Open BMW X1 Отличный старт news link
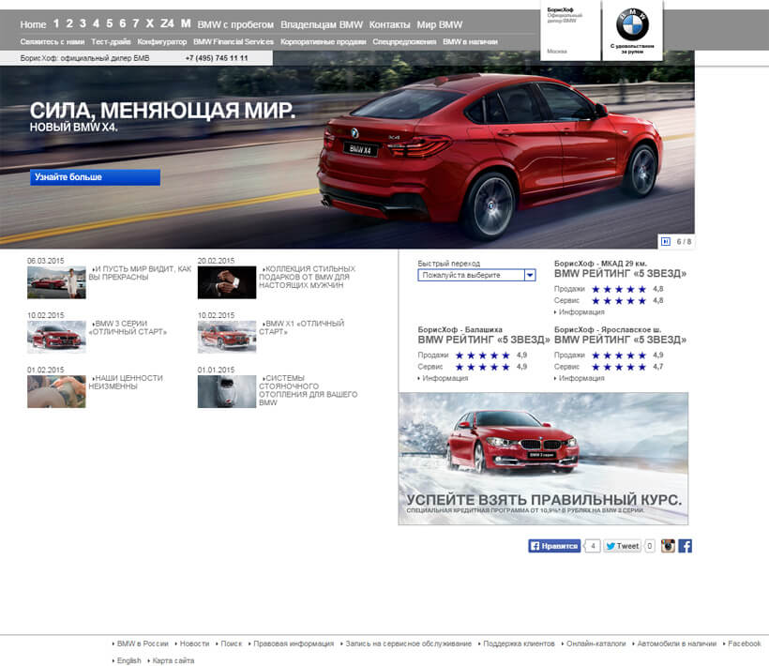Image resolution: width=769 pixels, height=666 pixels. click(302, 327)
